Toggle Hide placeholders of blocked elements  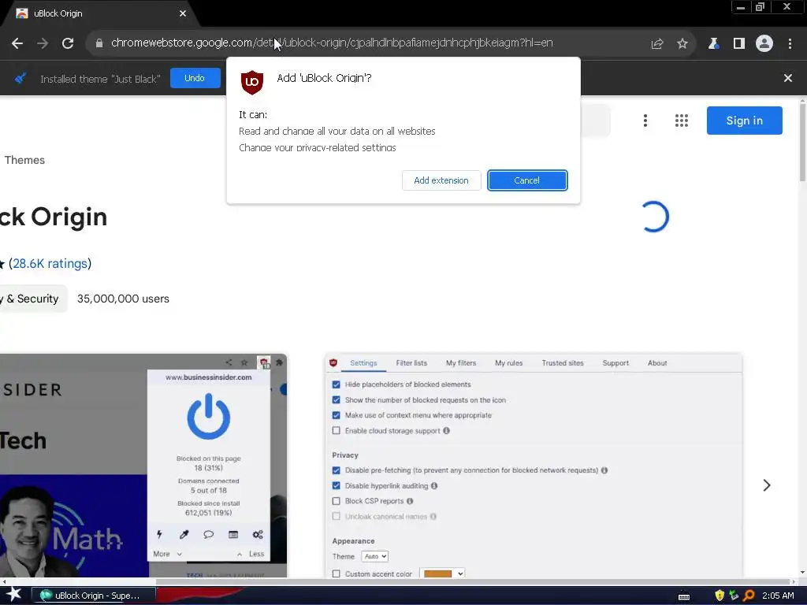click(336, 384)
